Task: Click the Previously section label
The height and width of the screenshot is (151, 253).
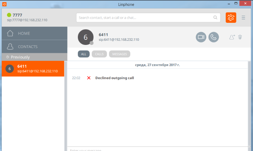Action: tap(20, 57)
